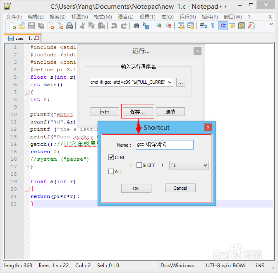
Task: Open the 编辑(E) menu
Action: 36,17
